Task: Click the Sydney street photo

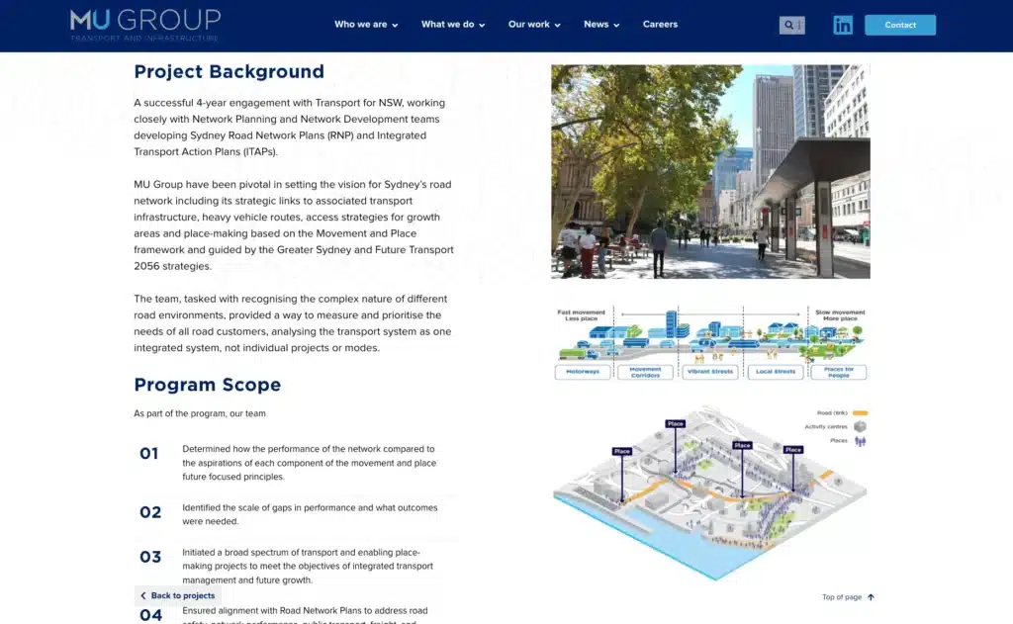Action: coord(710,171)
